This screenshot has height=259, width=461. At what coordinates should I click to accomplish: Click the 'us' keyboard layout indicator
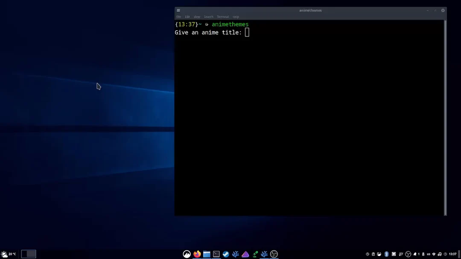point(429,254)
